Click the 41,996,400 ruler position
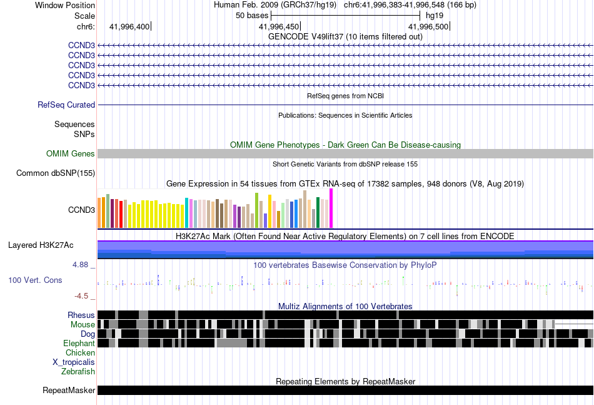This screenshot has height=405, width=594. click(x=129, y=26)
